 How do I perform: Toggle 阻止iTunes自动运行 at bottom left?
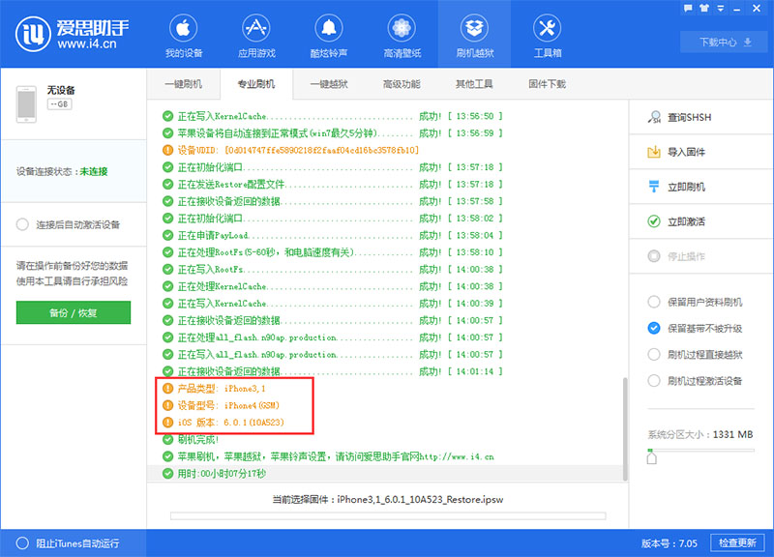pos(66,543)
